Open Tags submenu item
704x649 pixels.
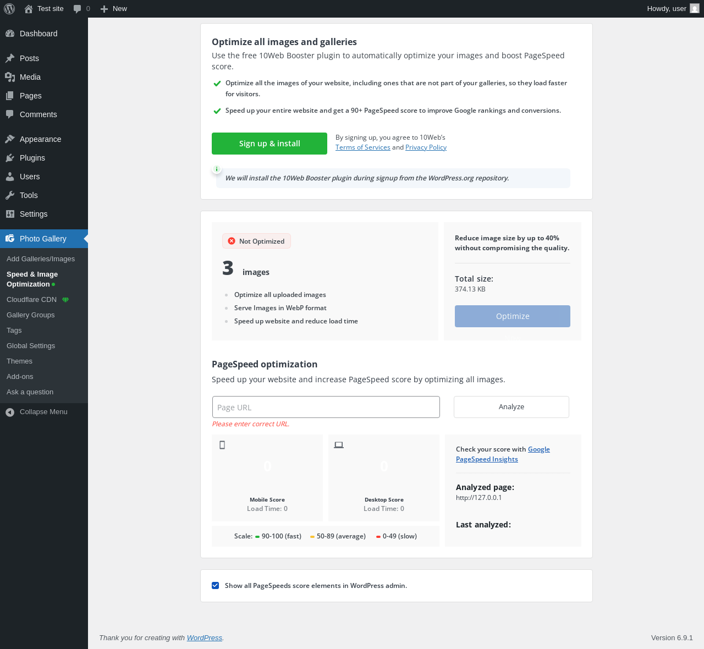pyautogui.click(x=14, y=331)
